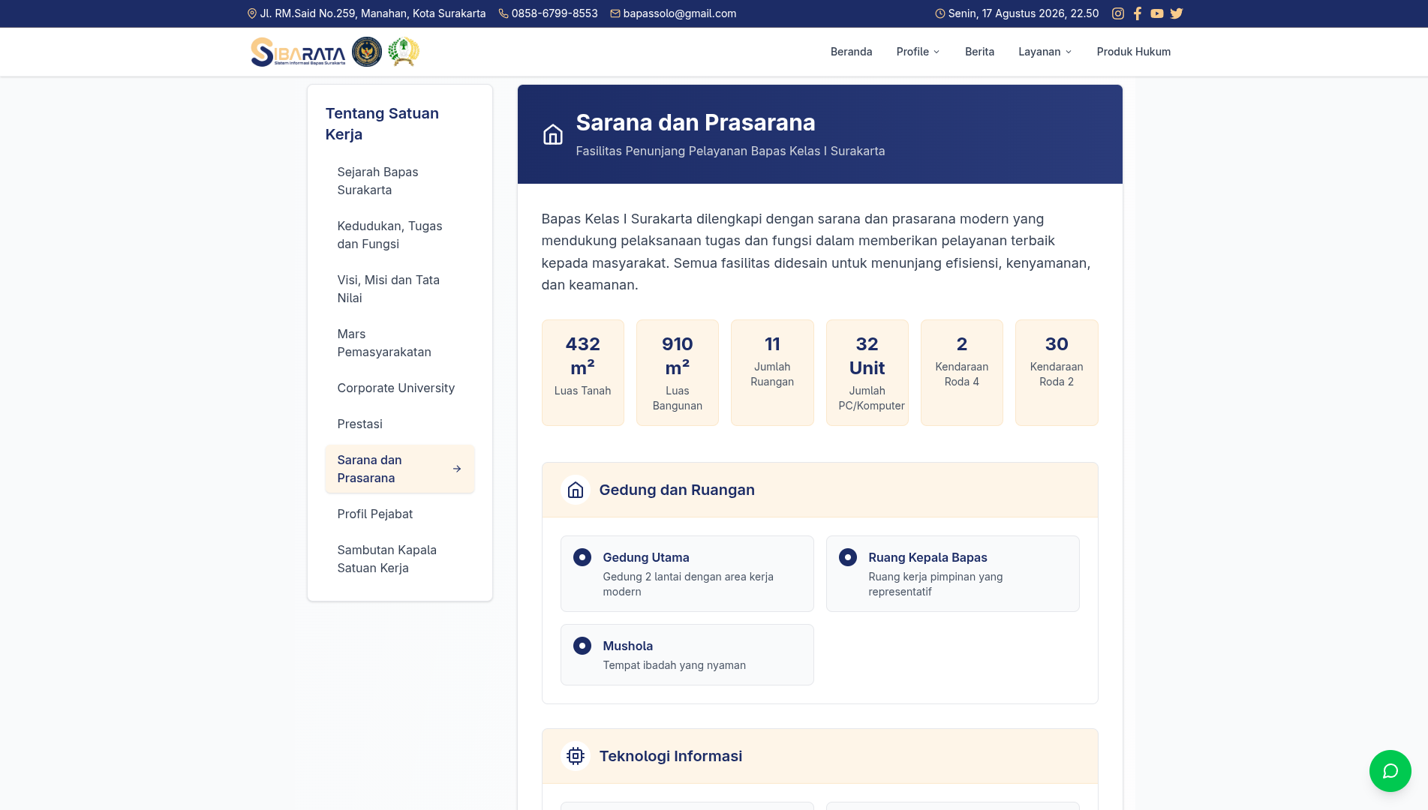This screenshot has height=810, width=1428.
Task: Click the house icon in Sarana dan Prasarana header
Action: 553,134
